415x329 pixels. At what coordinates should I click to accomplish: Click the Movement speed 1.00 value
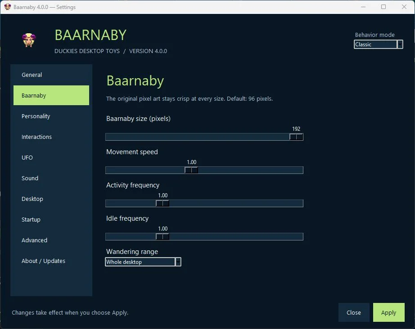192,162
